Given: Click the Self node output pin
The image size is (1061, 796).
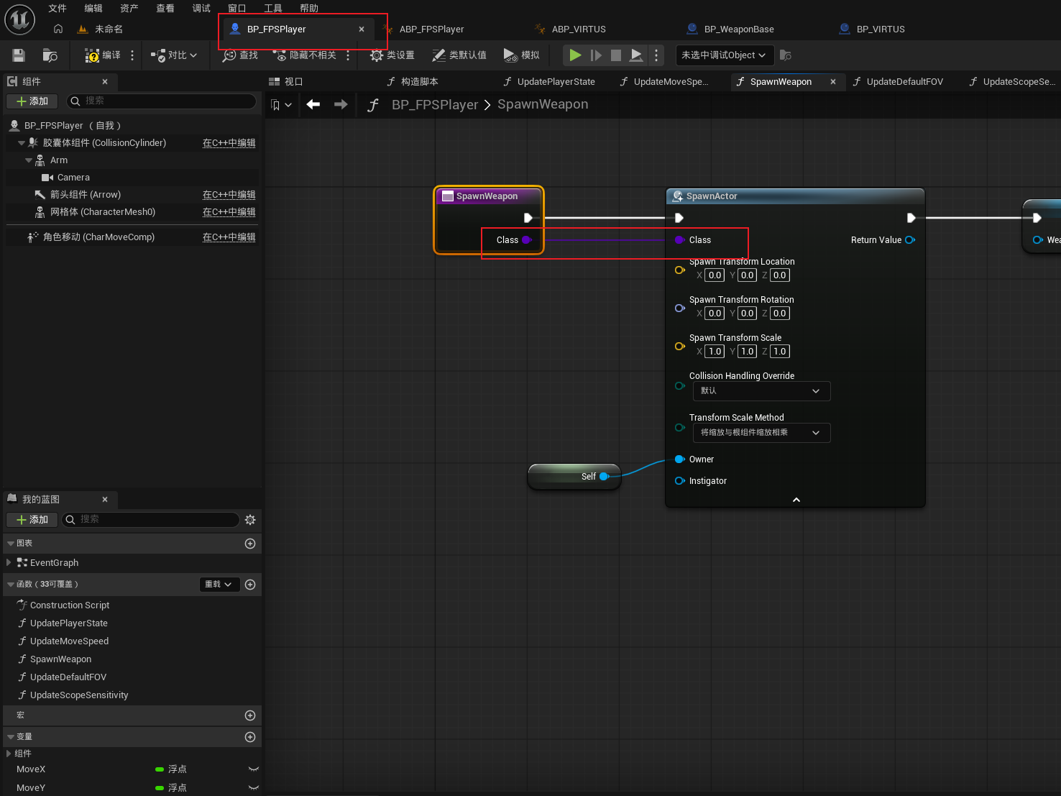Looking at the screenshot, I should click(605, 477).
